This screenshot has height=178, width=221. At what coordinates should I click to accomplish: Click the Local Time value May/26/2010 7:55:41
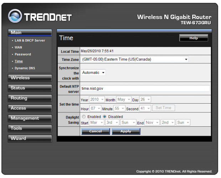pyautogui.click(x=97, y=51)
